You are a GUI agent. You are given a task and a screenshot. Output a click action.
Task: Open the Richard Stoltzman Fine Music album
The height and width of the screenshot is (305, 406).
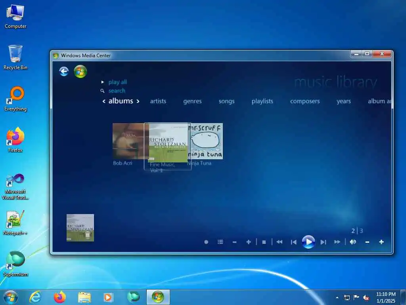(x=168, y=143)
